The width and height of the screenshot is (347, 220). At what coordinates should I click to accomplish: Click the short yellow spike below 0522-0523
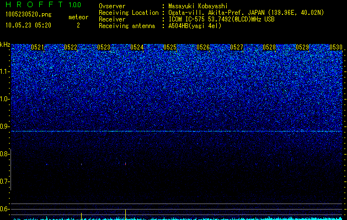point(81,216)
